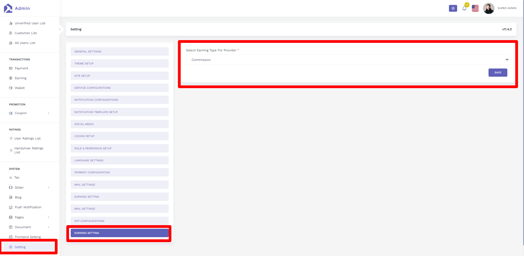Click the Payment card icon

pos(11,68)
